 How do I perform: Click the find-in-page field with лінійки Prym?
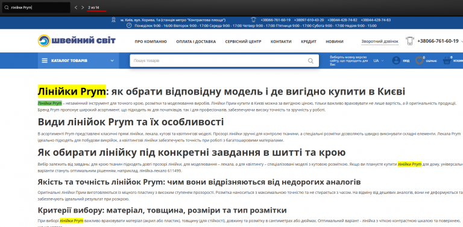[36, 7]
